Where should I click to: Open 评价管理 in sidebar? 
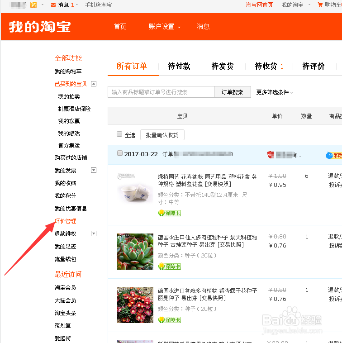pyautogui.click(x=66, y=221)
